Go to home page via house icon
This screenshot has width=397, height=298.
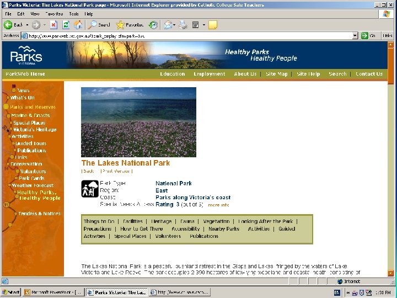click(x=78, y=25)
